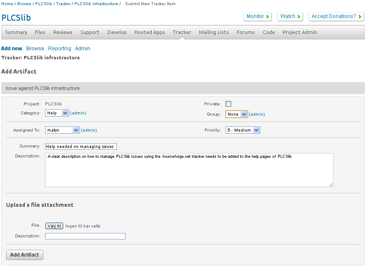Go to the Reviews tab

[x=63, y=32]
